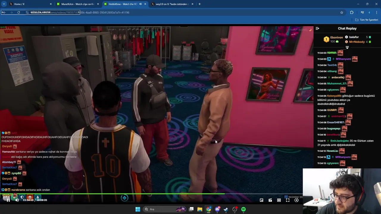381x214 pixels.
Task: Open Task View from the taskbar
Action: (x=191, y=209)
